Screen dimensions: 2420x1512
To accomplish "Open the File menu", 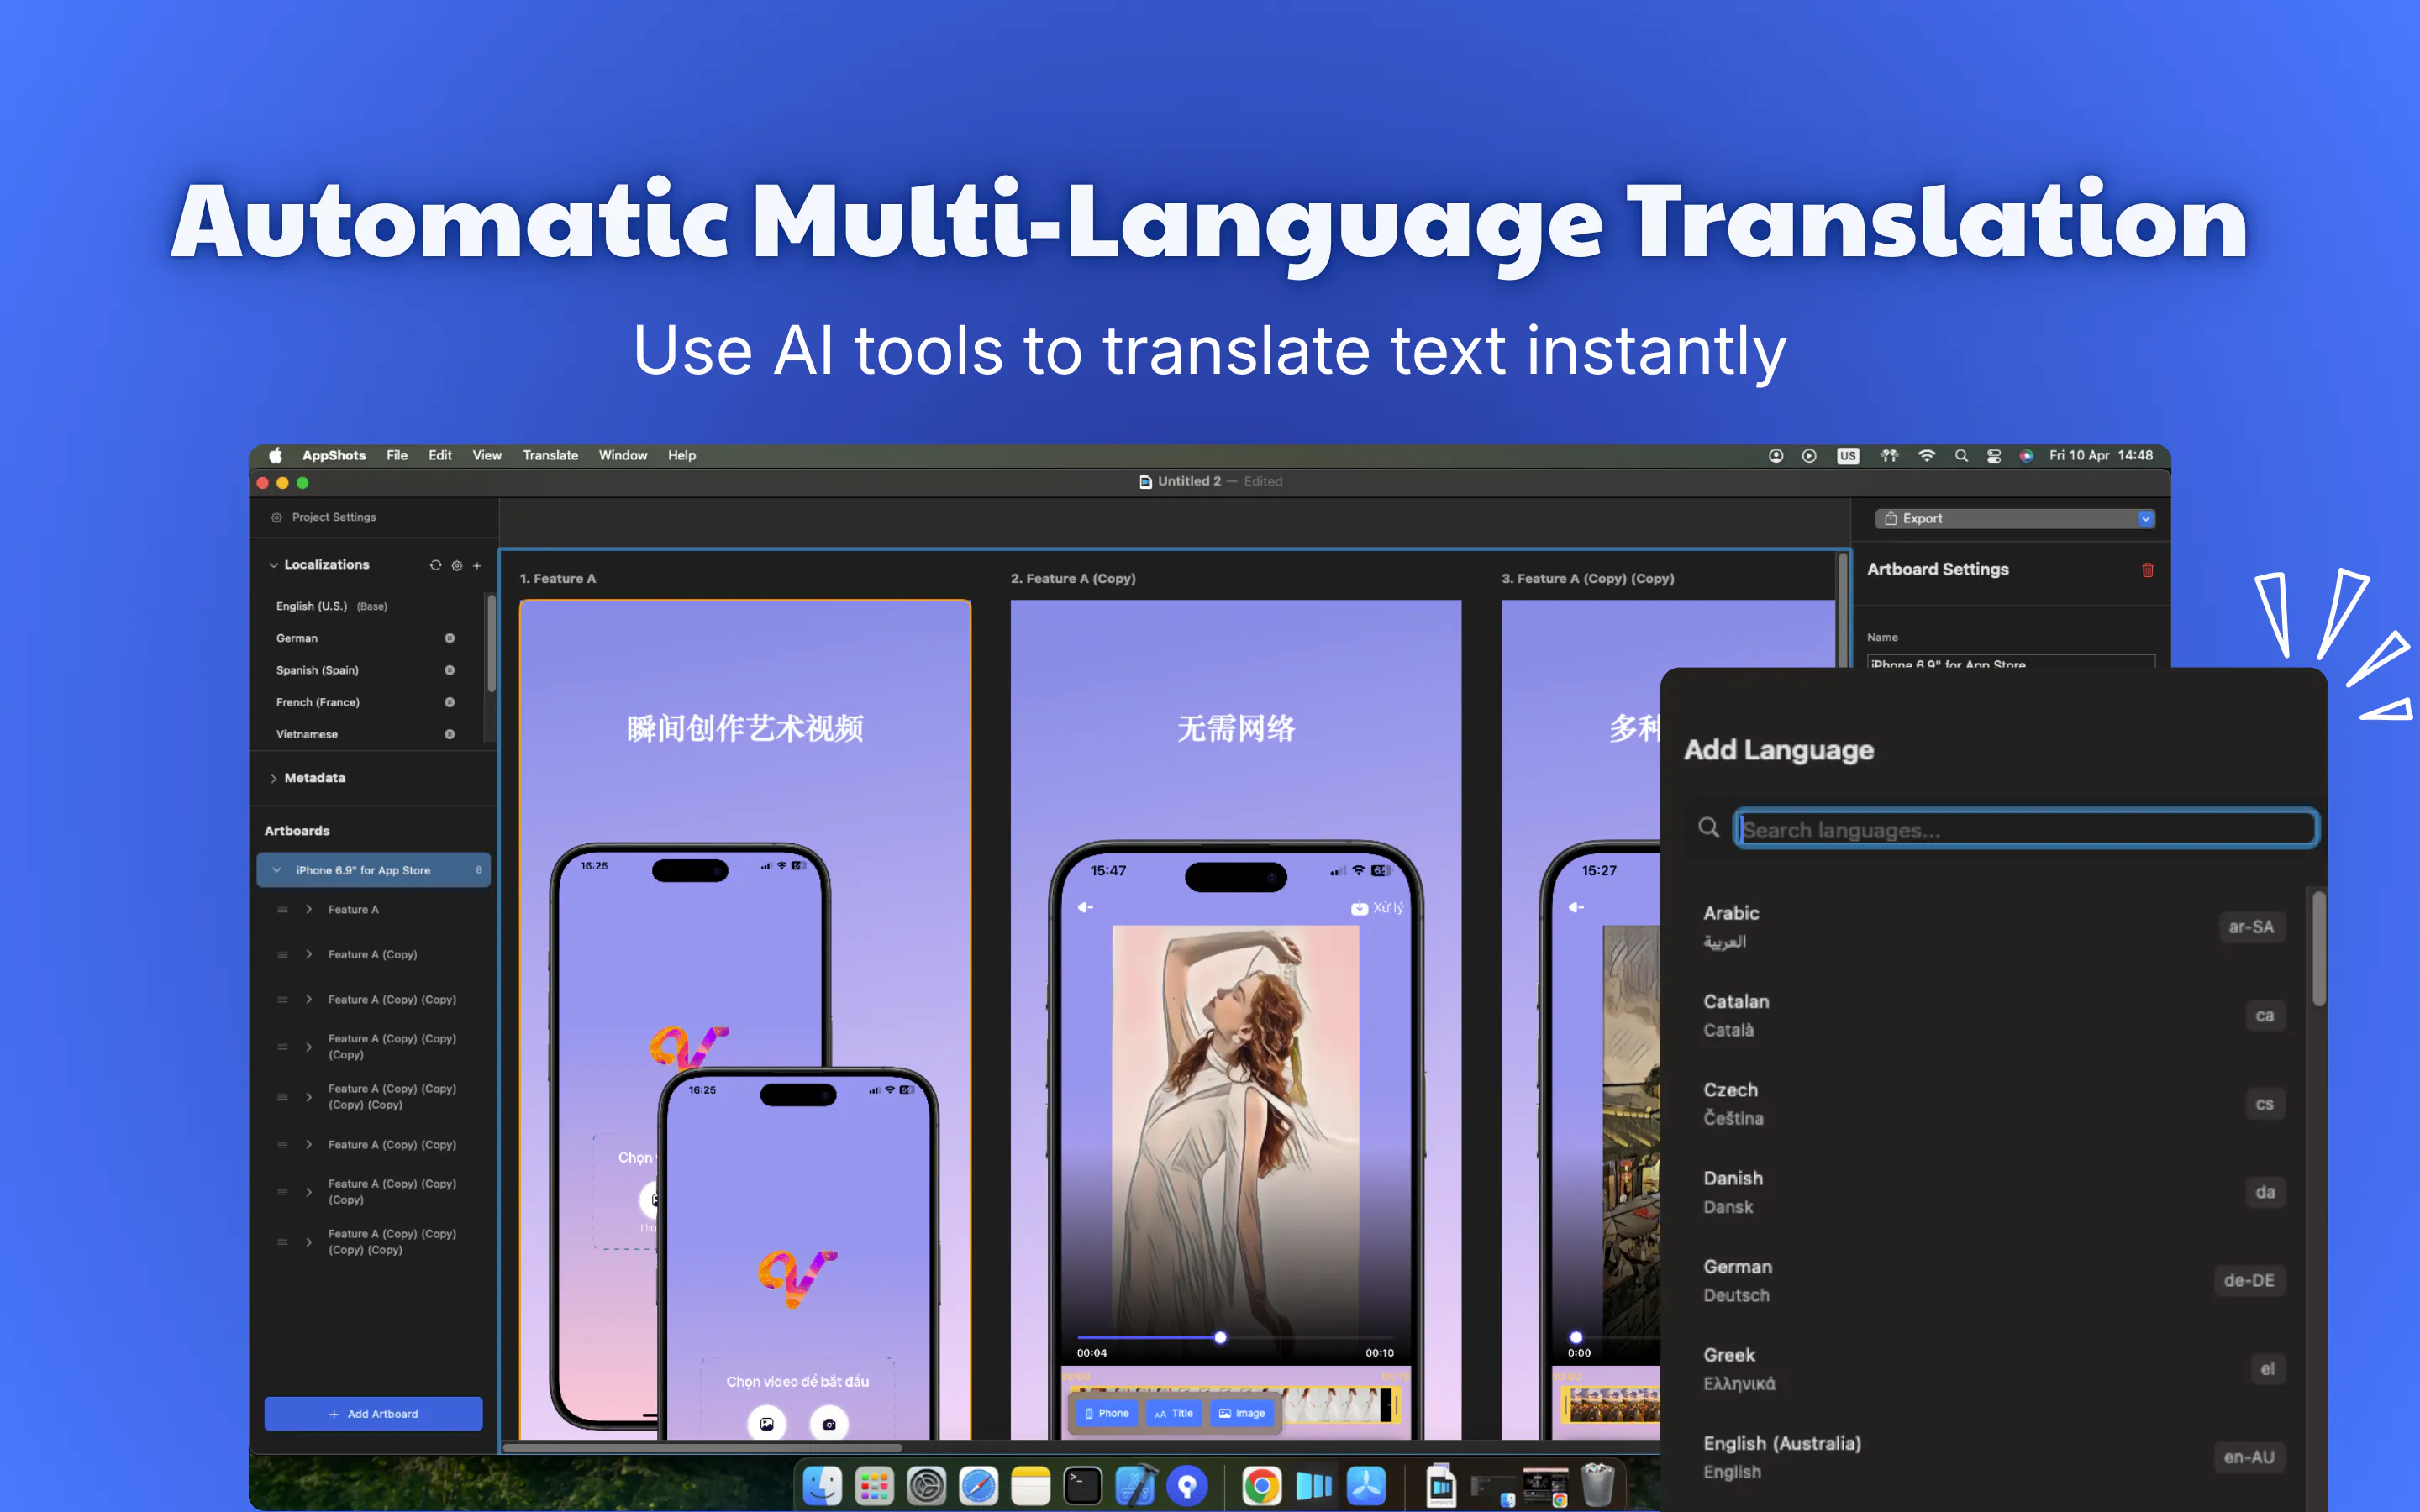I will 397,455.
